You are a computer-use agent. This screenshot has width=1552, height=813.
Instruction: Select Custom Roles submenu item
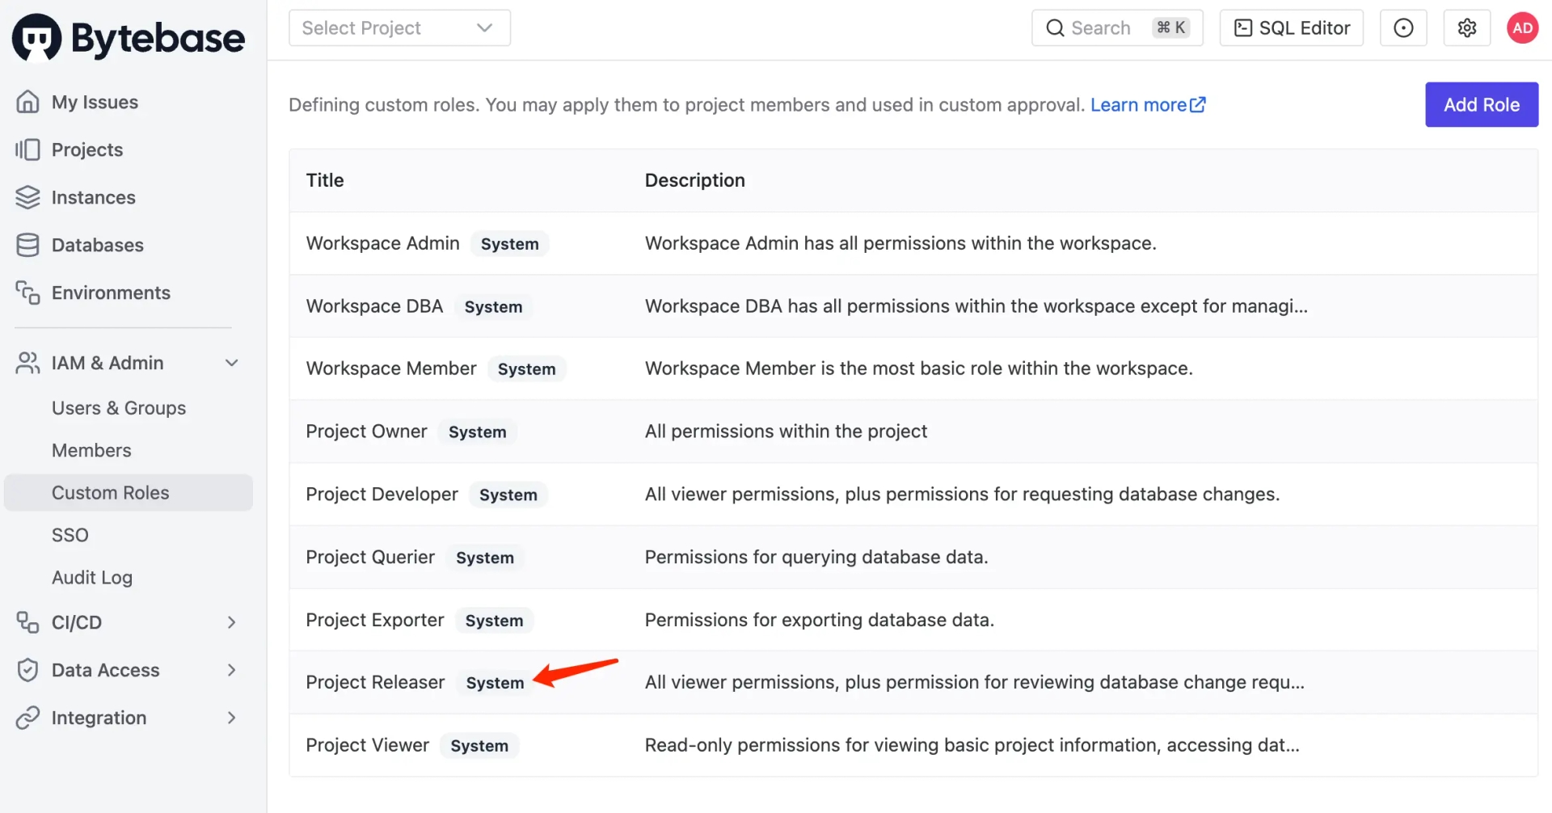point(129,493)
